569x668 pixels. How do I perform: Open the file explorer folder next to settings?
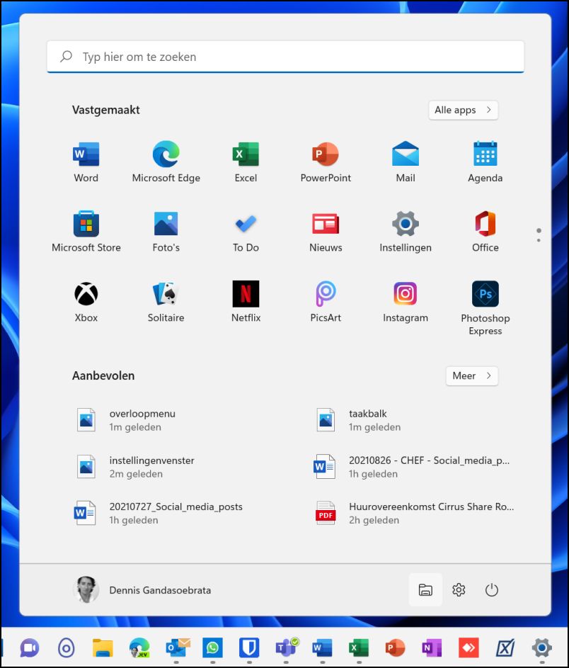pos(425,590)
